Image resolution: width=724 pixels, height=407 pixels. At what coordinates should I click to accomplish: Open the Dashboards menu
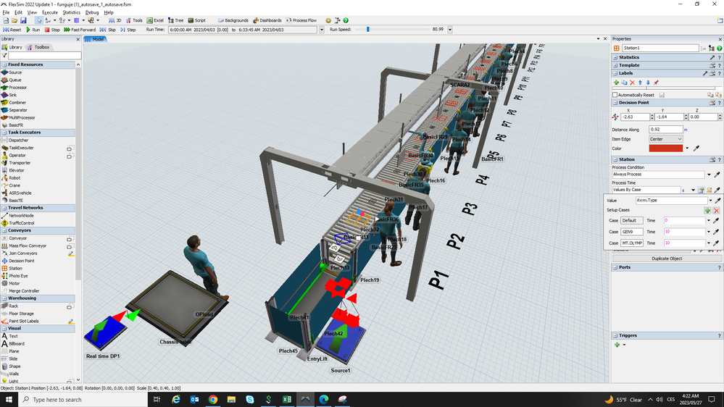(267, 20)
